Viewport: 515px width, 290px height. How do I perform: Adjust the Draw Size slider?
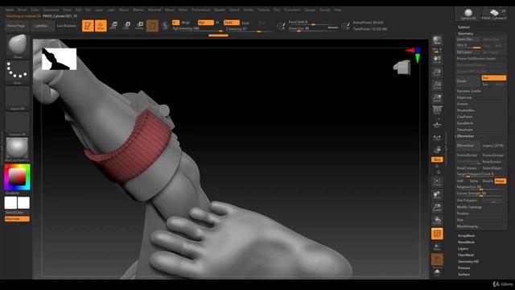click(313, 29)
